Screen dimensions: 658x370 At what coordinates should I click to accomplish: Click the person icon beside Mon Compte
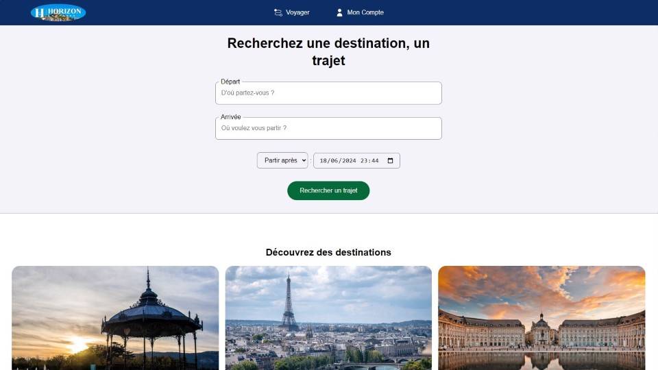[339, 12]
